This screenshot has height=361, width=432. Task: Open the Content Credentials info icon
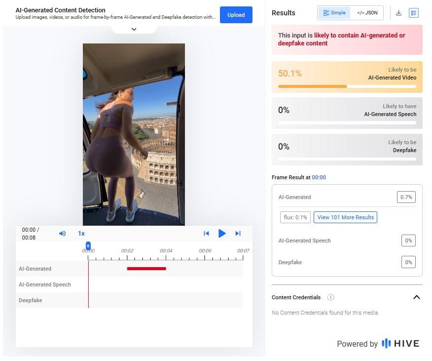(330, 297)
